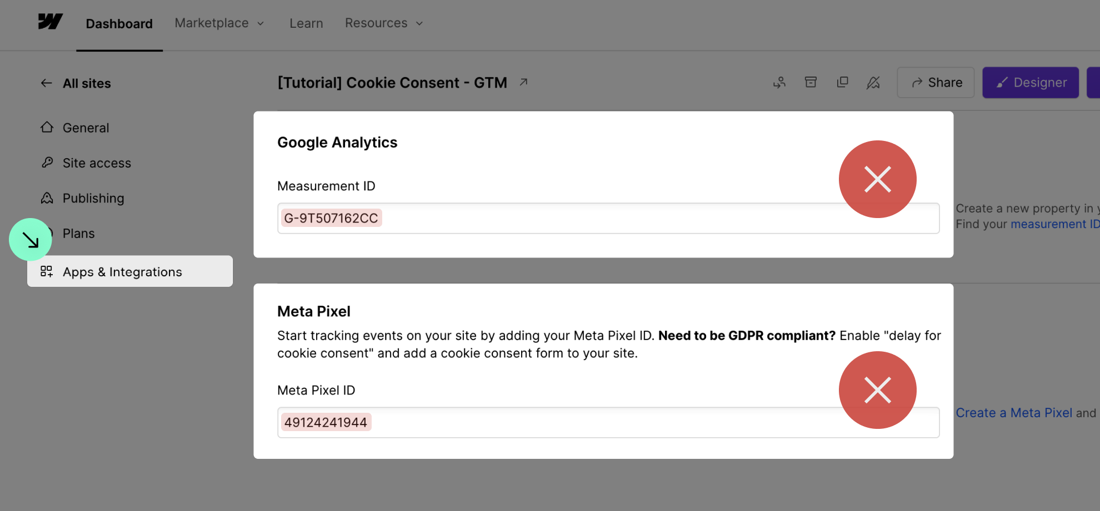
Task: Click the Meta Pixel ID input field
Action: 608,422
